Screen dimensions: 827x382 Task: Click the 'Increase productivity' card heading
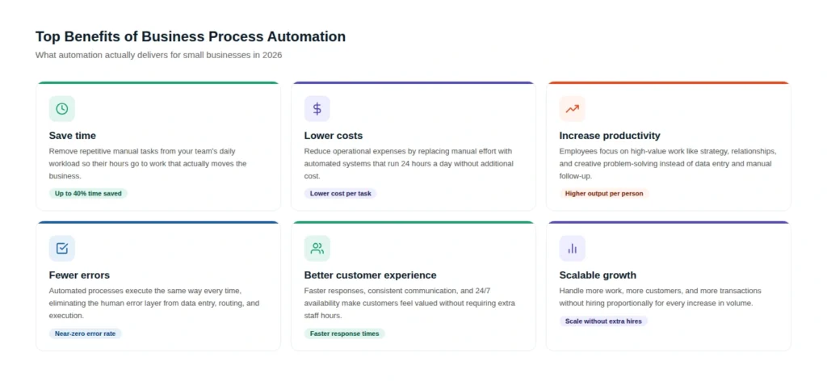(610, 136)
